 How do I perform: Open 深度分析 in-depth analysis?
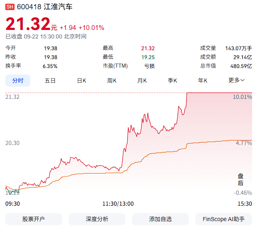pos(97,219)
